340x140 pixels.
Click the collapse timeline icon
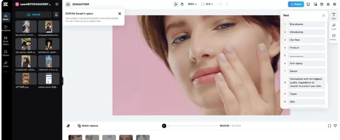(335, 126)
